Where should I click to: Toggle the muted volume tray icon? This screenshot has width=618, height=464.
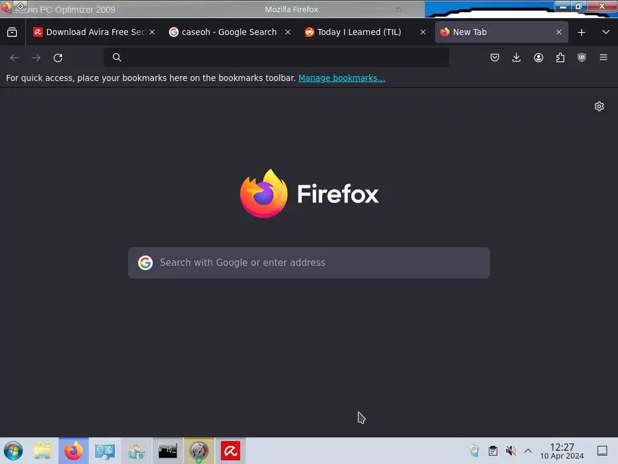[511, 451]
